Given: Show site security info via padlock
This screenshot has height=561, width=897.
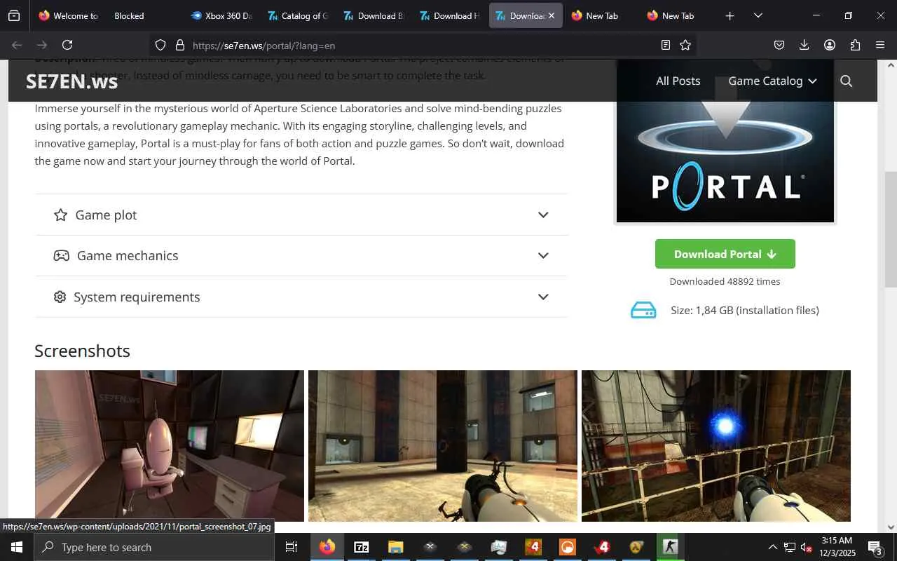Looking at the screenshot, I should (179, 45).
